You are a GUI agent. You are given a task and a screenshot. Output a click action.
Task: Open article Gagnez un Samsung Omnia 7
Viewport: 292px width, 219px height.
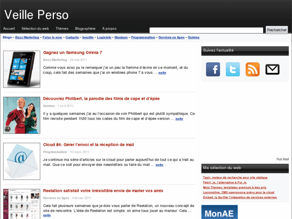pyautogui.click(x=73, y=53)
